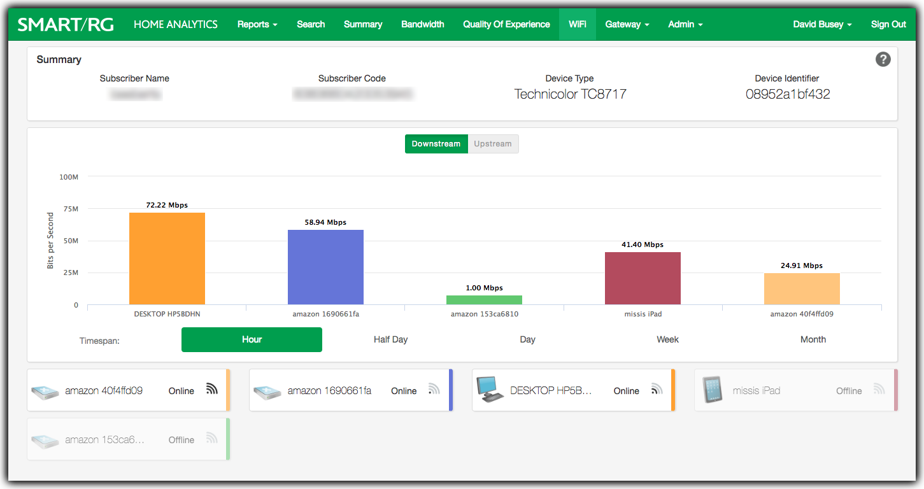Click the DESKTOP HP5BDHN axis label
924x489 pixels.
click(167, 314)
